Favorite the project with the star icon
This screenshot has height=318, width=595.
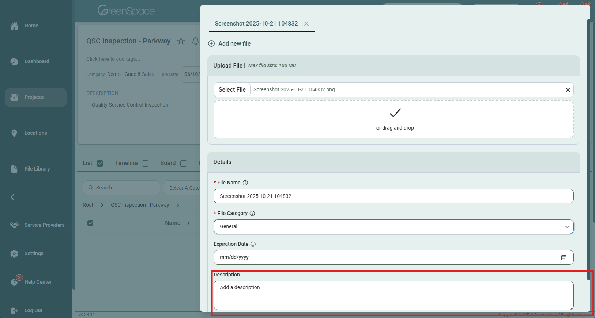coord(181,41)
